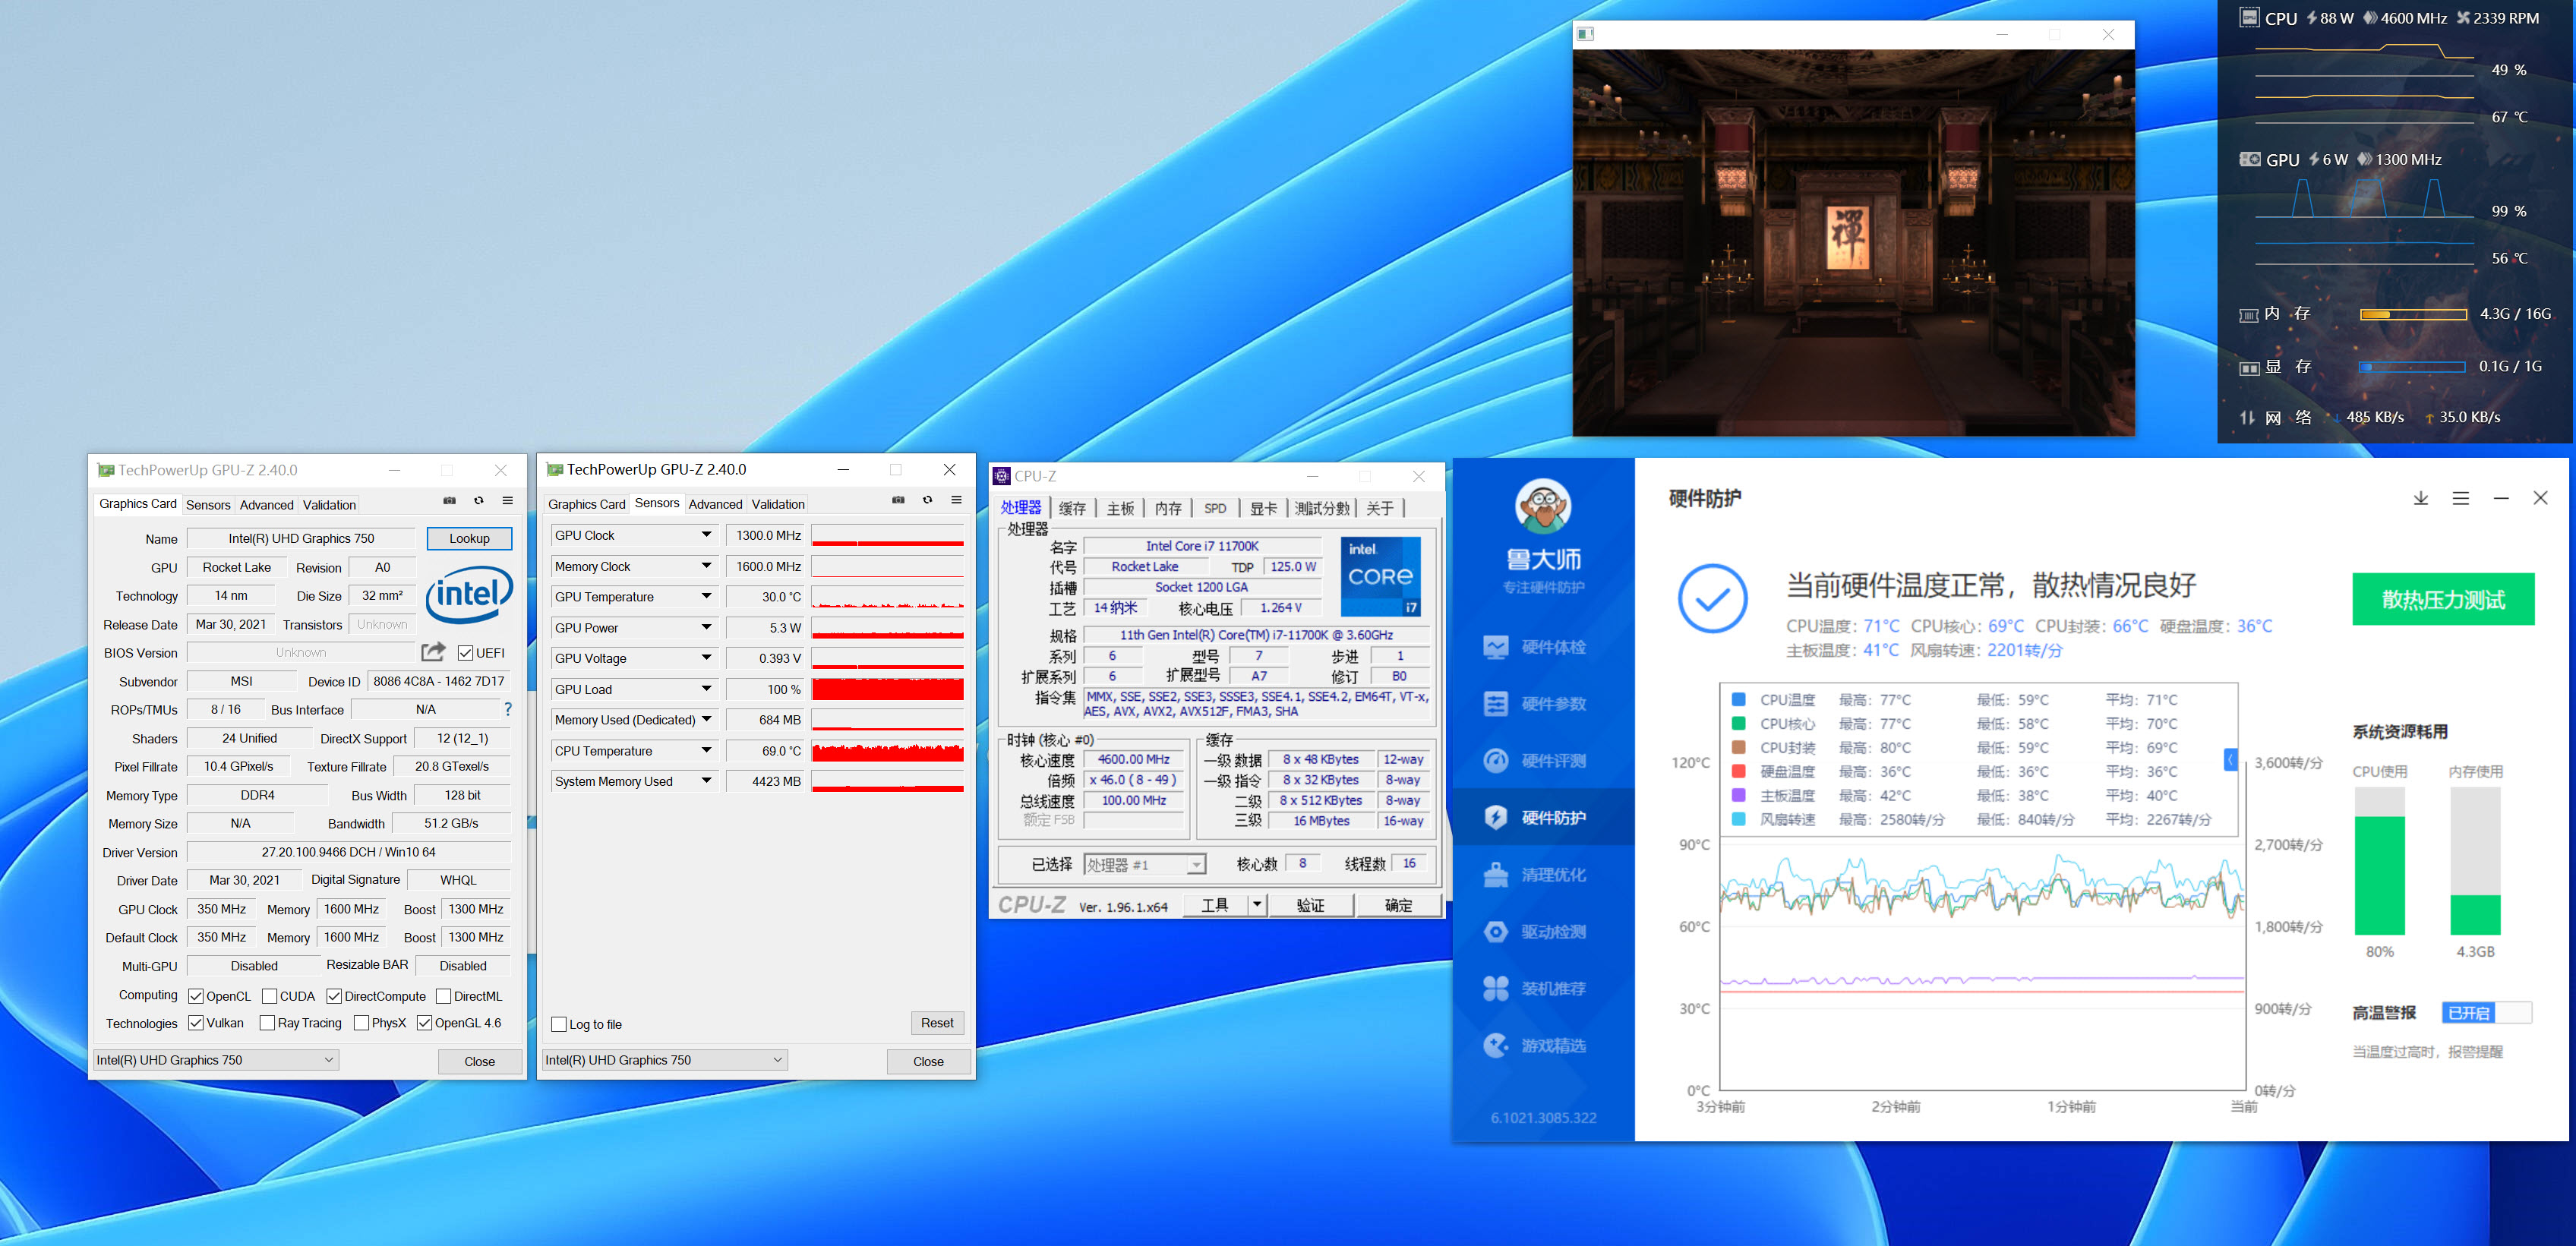Click the Lookup button
The width and height of the screenshot is (2576, 1246).
click(x=469, y=538)
